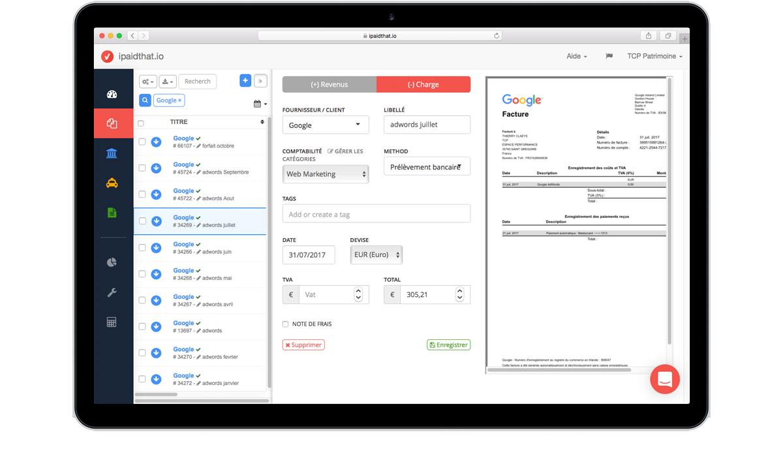
Task: Download the 'adwords Septembre' invoice
Action: point(156,168)
